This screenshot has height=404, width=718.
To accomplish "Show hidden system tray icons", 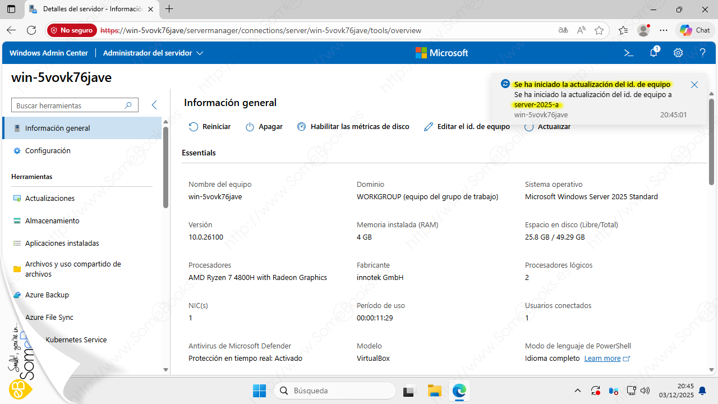I will [578, 391].
